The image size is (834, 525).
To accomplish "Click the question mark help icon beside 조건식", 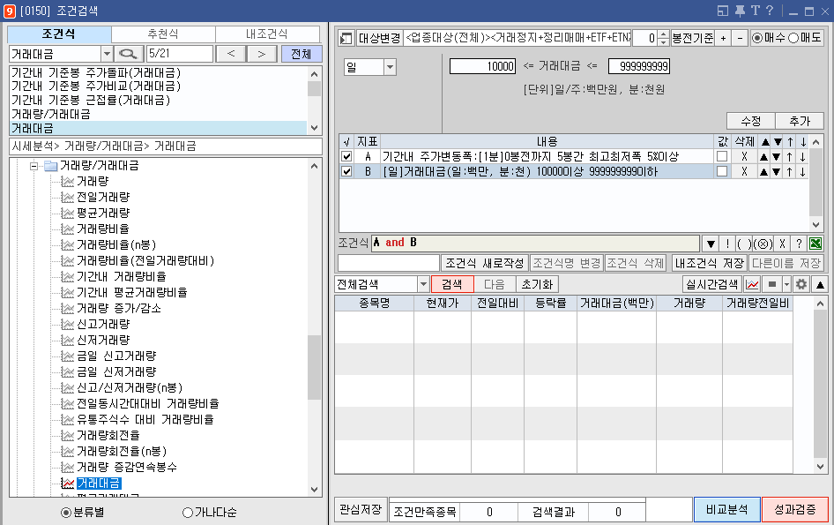I will (800, 244).
